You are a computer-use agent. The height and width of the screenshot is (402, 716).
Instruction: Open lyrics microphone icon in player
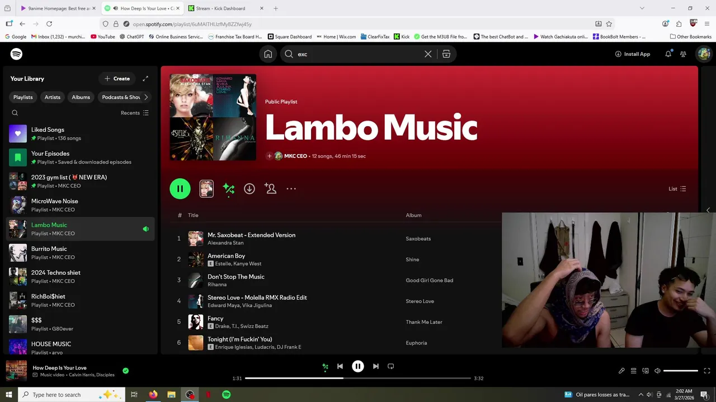(x=621, y=371)
